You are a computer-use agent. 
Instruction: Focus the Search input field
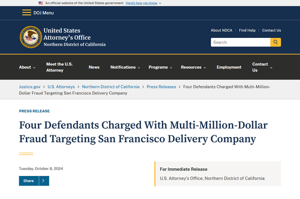tap(241, 42)
